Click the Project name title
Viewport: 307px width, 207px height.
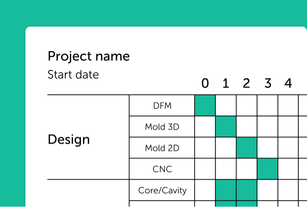point(89,56)
